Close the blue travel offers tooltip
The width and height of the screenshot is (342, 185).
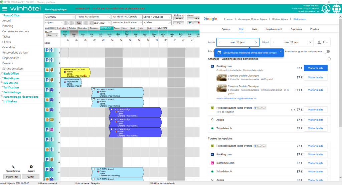[281, 51]
